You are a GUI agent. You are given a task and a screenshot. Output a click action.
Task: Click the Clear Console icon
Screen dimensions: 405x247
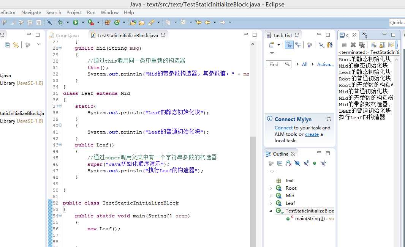pos(373,45)
